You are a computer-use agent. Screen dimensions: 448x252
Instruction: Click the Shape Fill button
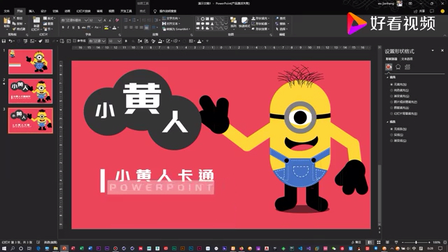260,18
